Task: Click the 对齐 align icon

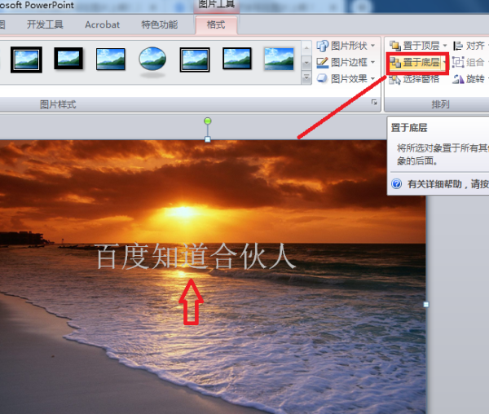Action: 458,46
